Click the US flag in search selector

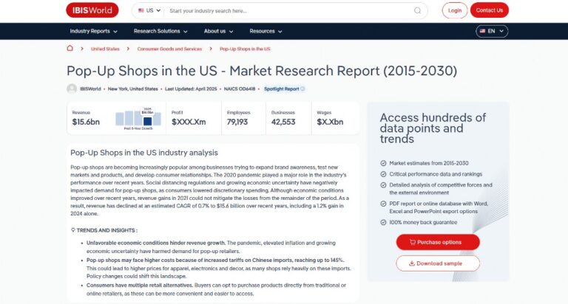141,10
